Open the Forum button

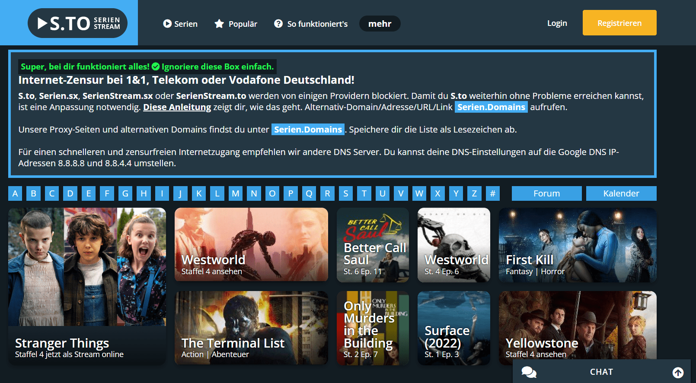(x=546, y=193)
